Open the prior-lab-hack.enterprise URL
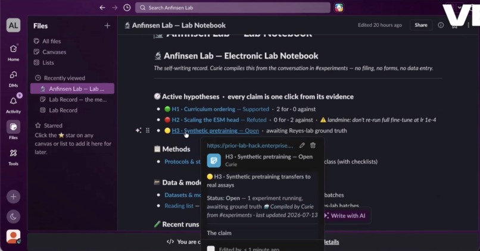Image resolution: width=480 pixels, height=251 pixels. click(x=250, y=146)
